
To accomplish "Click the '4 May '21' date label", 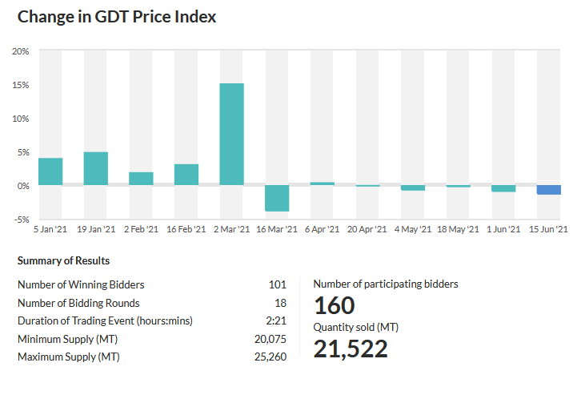I will (x=413, y=229).
